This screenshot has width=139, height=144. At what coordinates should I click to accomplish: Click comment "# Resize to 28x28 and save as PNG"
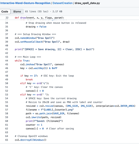[x=64, y=102]
